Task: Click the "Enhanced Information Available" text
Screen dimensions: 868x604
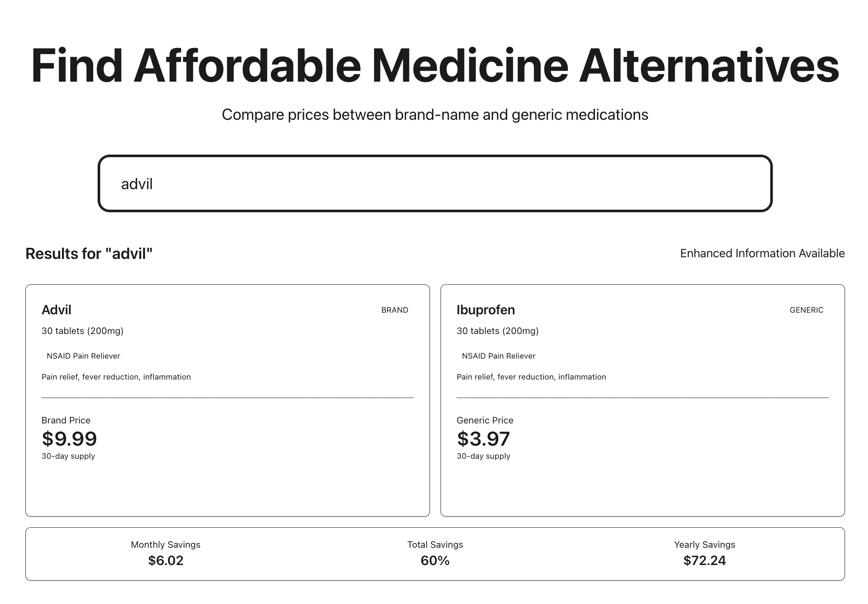Action: point(762,253)
